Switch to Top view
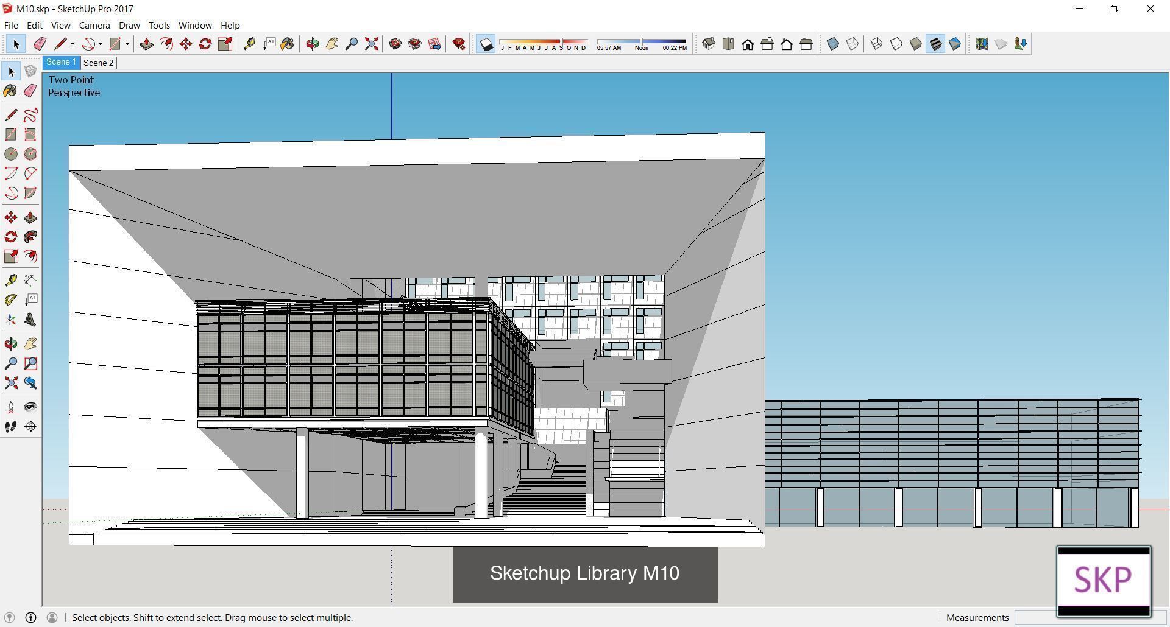 [728, 44]
